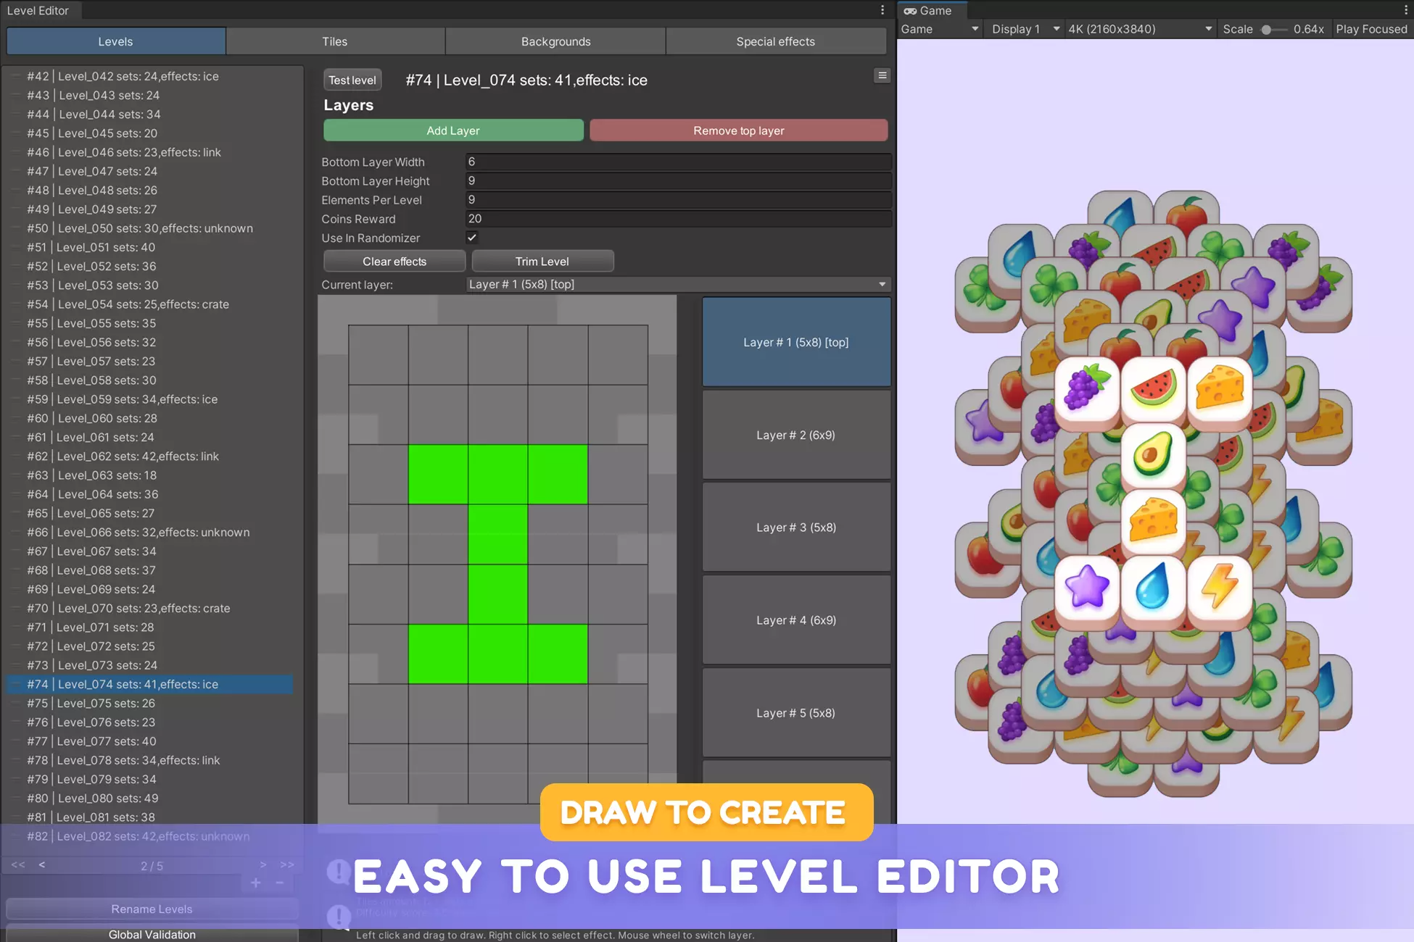Toggle the Use In Randomizer checkbox
The width and height of the screenshot is (1414, 942).
tap(472, 238)
